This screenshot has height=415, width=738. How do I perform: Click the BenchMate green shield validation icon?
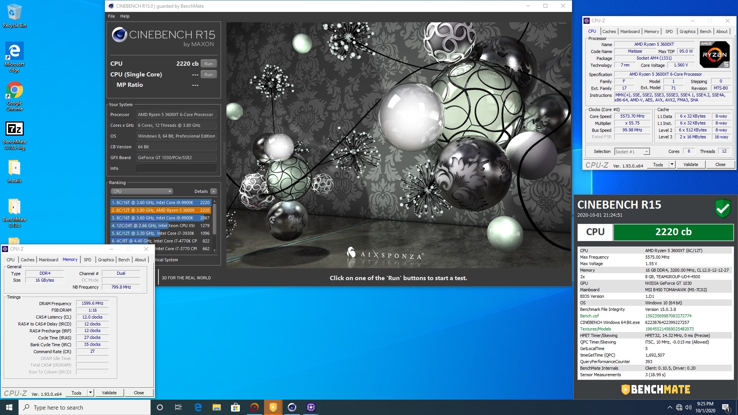(x=723, y=209)
